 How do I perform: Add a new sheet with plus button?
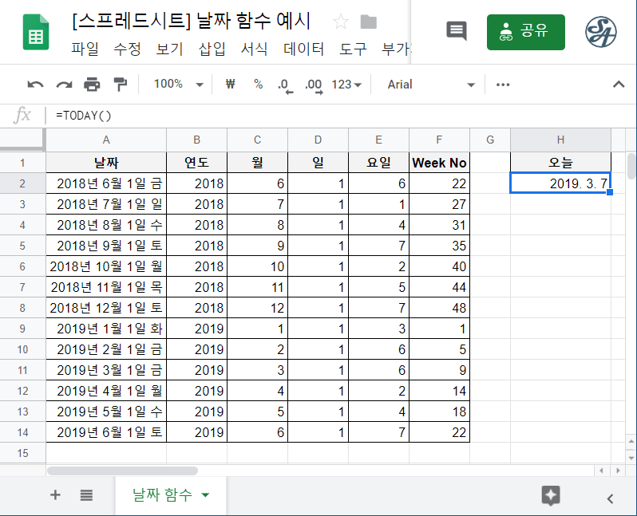pos(55,495)
